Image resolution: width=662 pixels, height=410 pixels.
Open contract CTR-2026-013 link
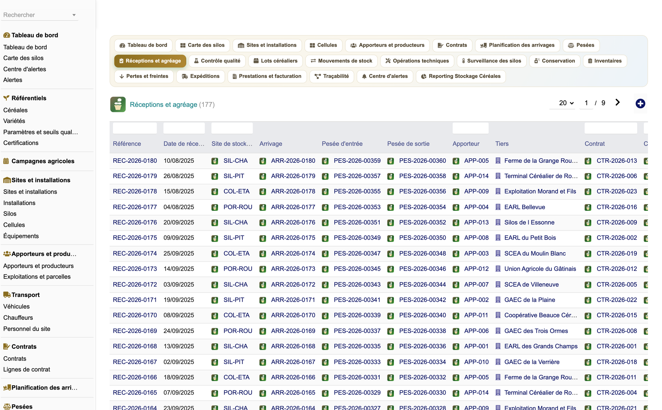tap(617, 161)
